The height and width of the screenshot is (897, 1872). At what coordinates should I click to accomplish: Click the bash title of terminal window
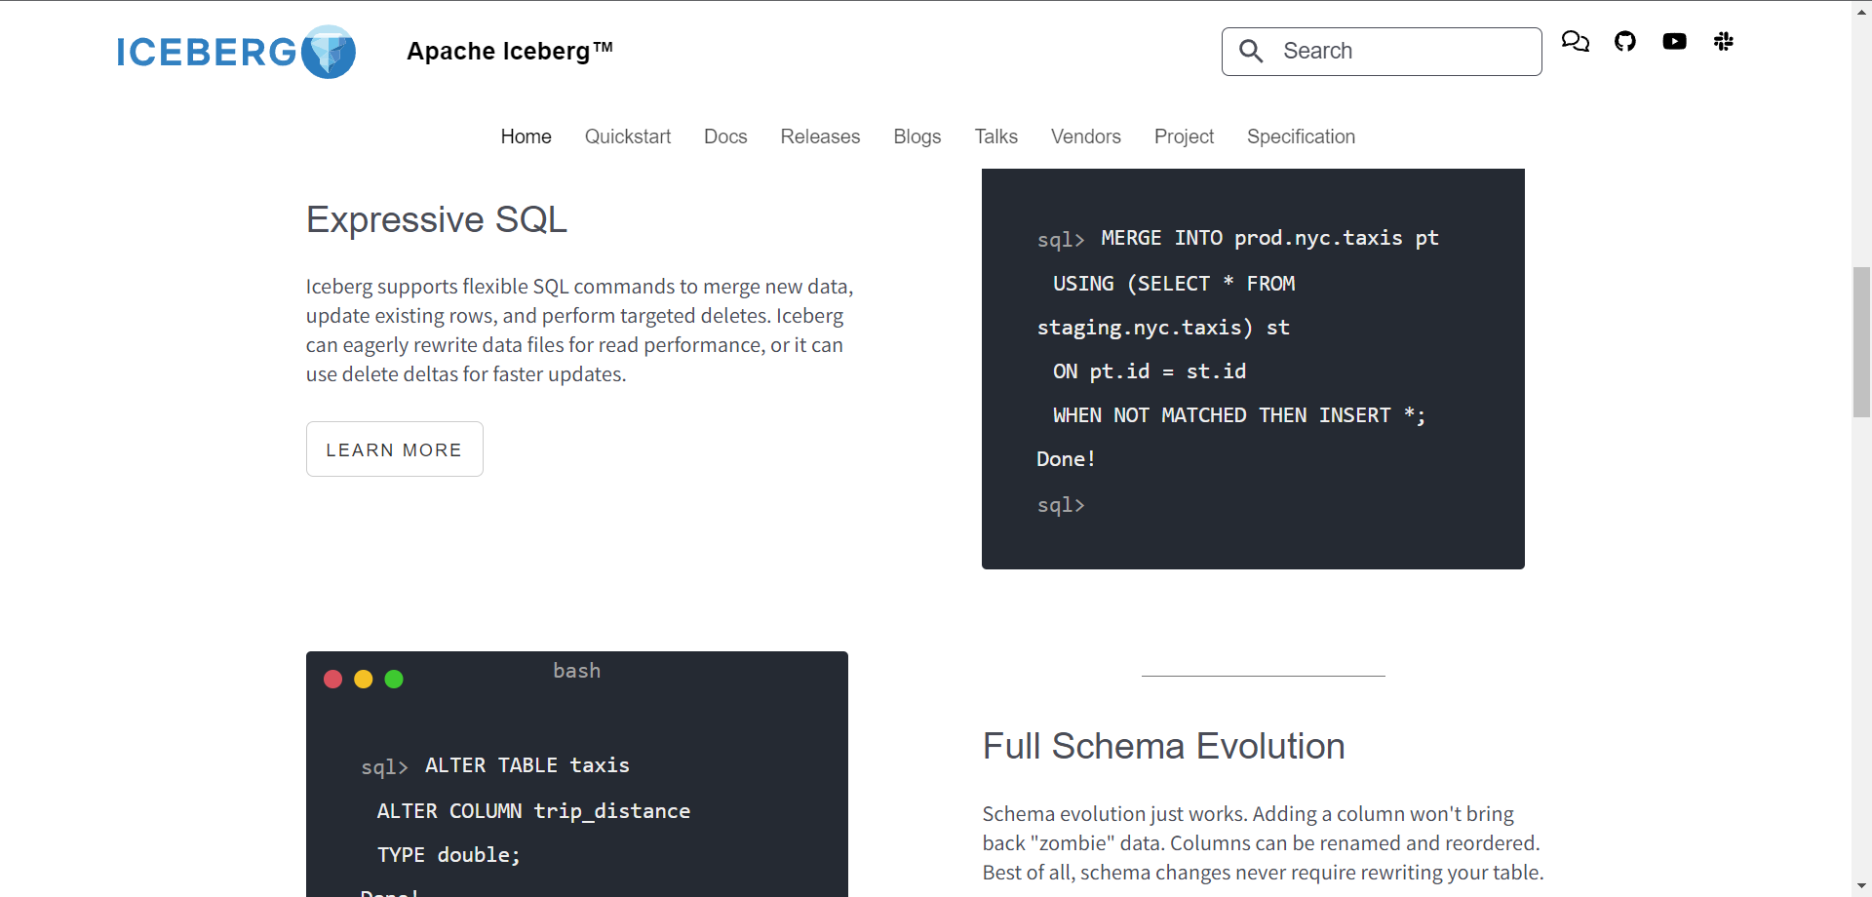(577, 671)
